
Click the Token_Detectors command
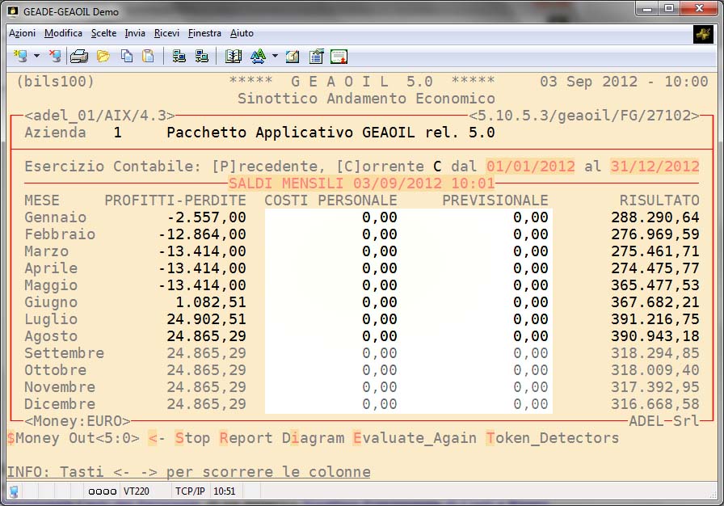[x=552, y=438]
